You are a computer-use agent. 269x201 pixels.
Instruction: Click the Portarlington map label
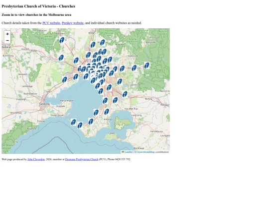pyautogui.click(x=67, y=101)
